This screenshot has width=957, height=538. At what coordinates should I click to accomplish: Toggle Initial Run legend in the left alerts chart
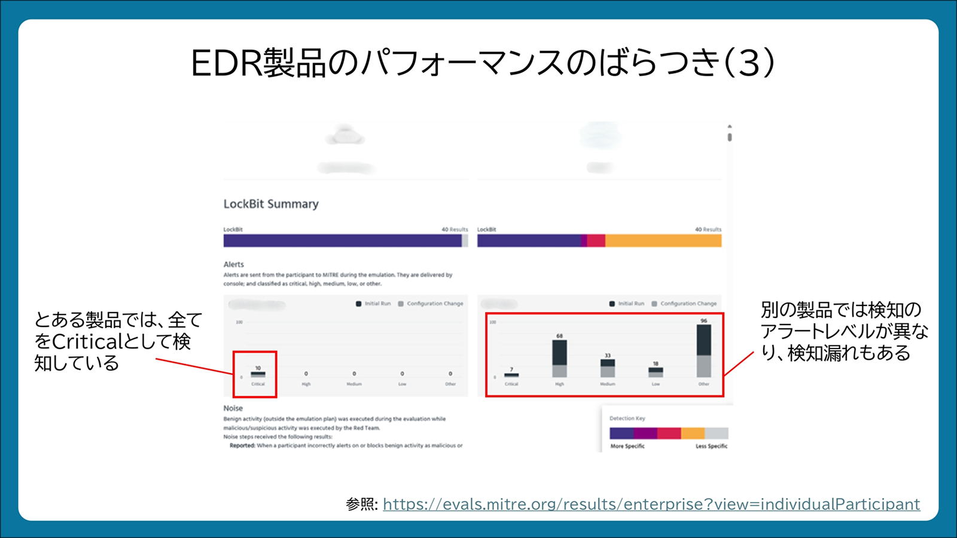pyautogui.click(x=373, y=304)
